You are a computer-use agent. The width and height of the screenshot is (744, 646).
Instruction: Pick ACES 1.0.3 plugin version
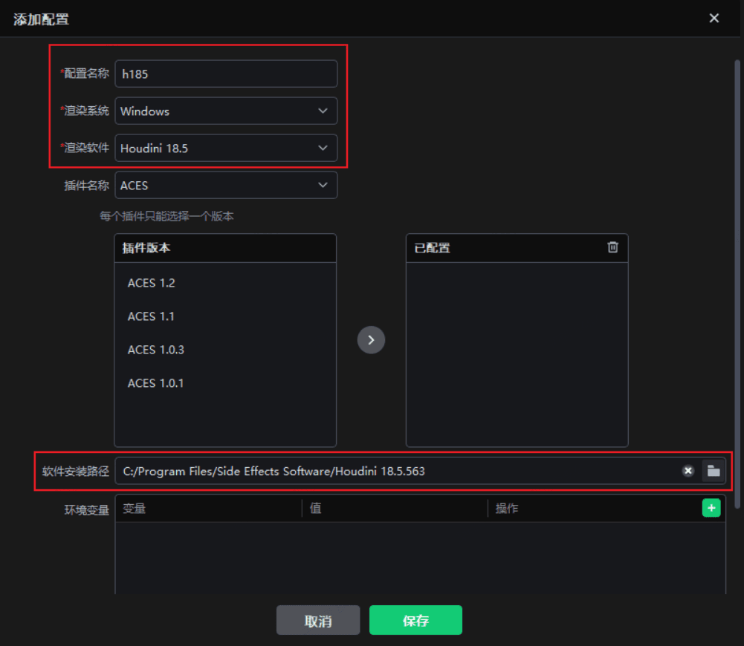[x=156, y=350]
